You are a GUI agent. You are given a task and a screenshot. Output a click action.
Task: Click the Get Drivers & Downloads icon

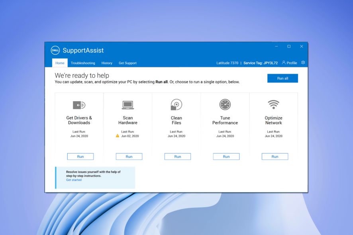click(x=79, y=105)
